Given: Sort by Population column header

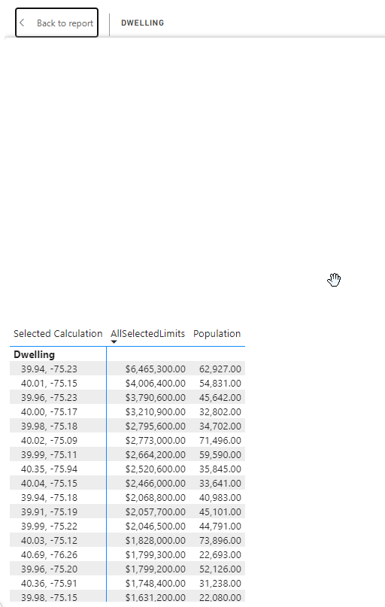Looking at the screenshot, I should pyautogui.click(x=217, y=334).
